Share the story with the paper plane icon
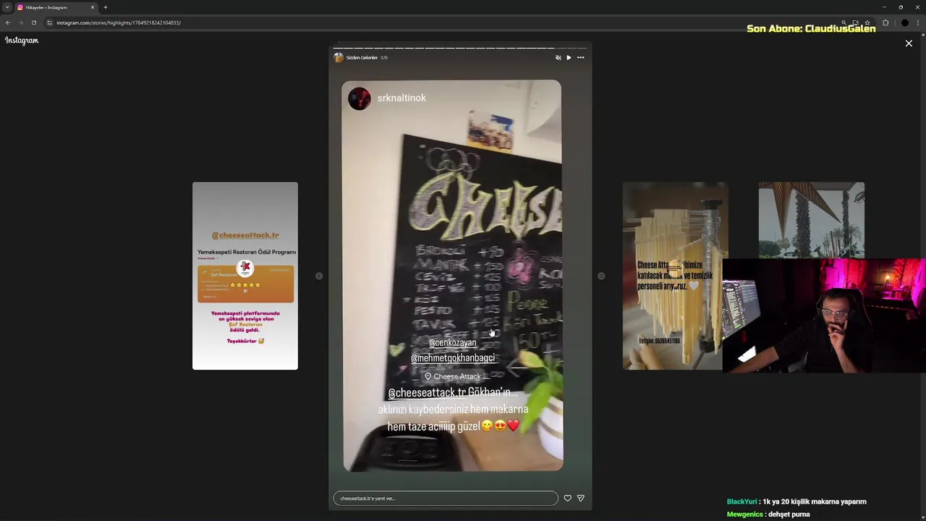 pos(580,498)
